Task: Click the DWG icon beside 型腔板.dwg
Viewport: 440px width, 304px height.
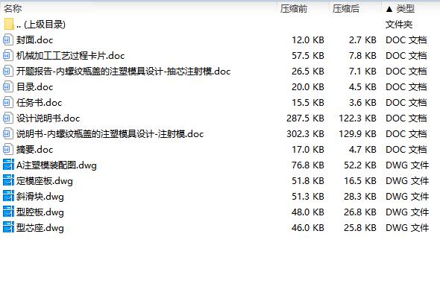Action: (8, 212)
